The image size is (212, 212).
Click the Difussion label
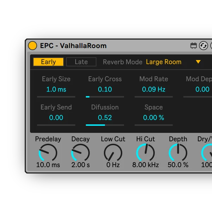pos(105,107)
